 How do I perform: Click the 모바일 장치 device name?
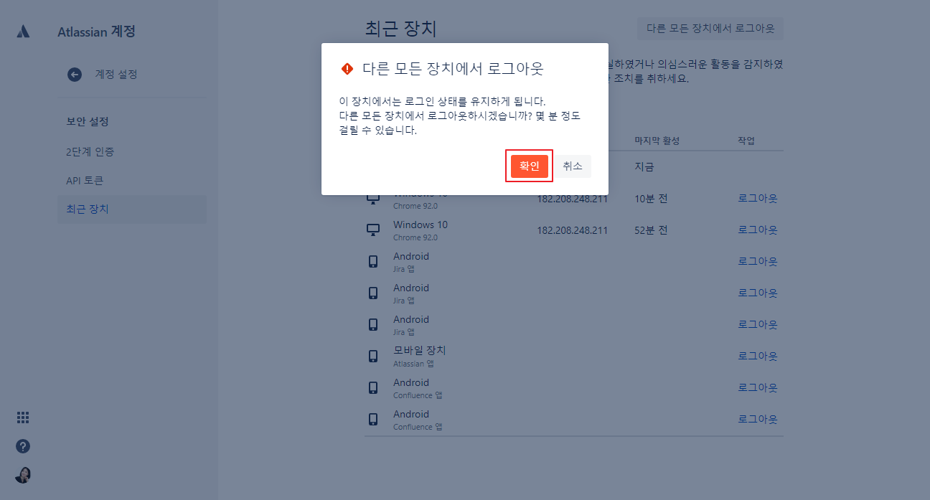tap(420, 350)
